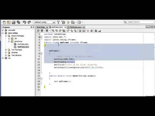Collapse the code fold at the constructor

41,53
